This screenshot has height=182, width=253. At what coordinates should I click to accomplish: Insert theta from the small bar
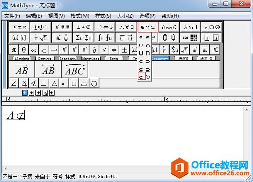24,50
